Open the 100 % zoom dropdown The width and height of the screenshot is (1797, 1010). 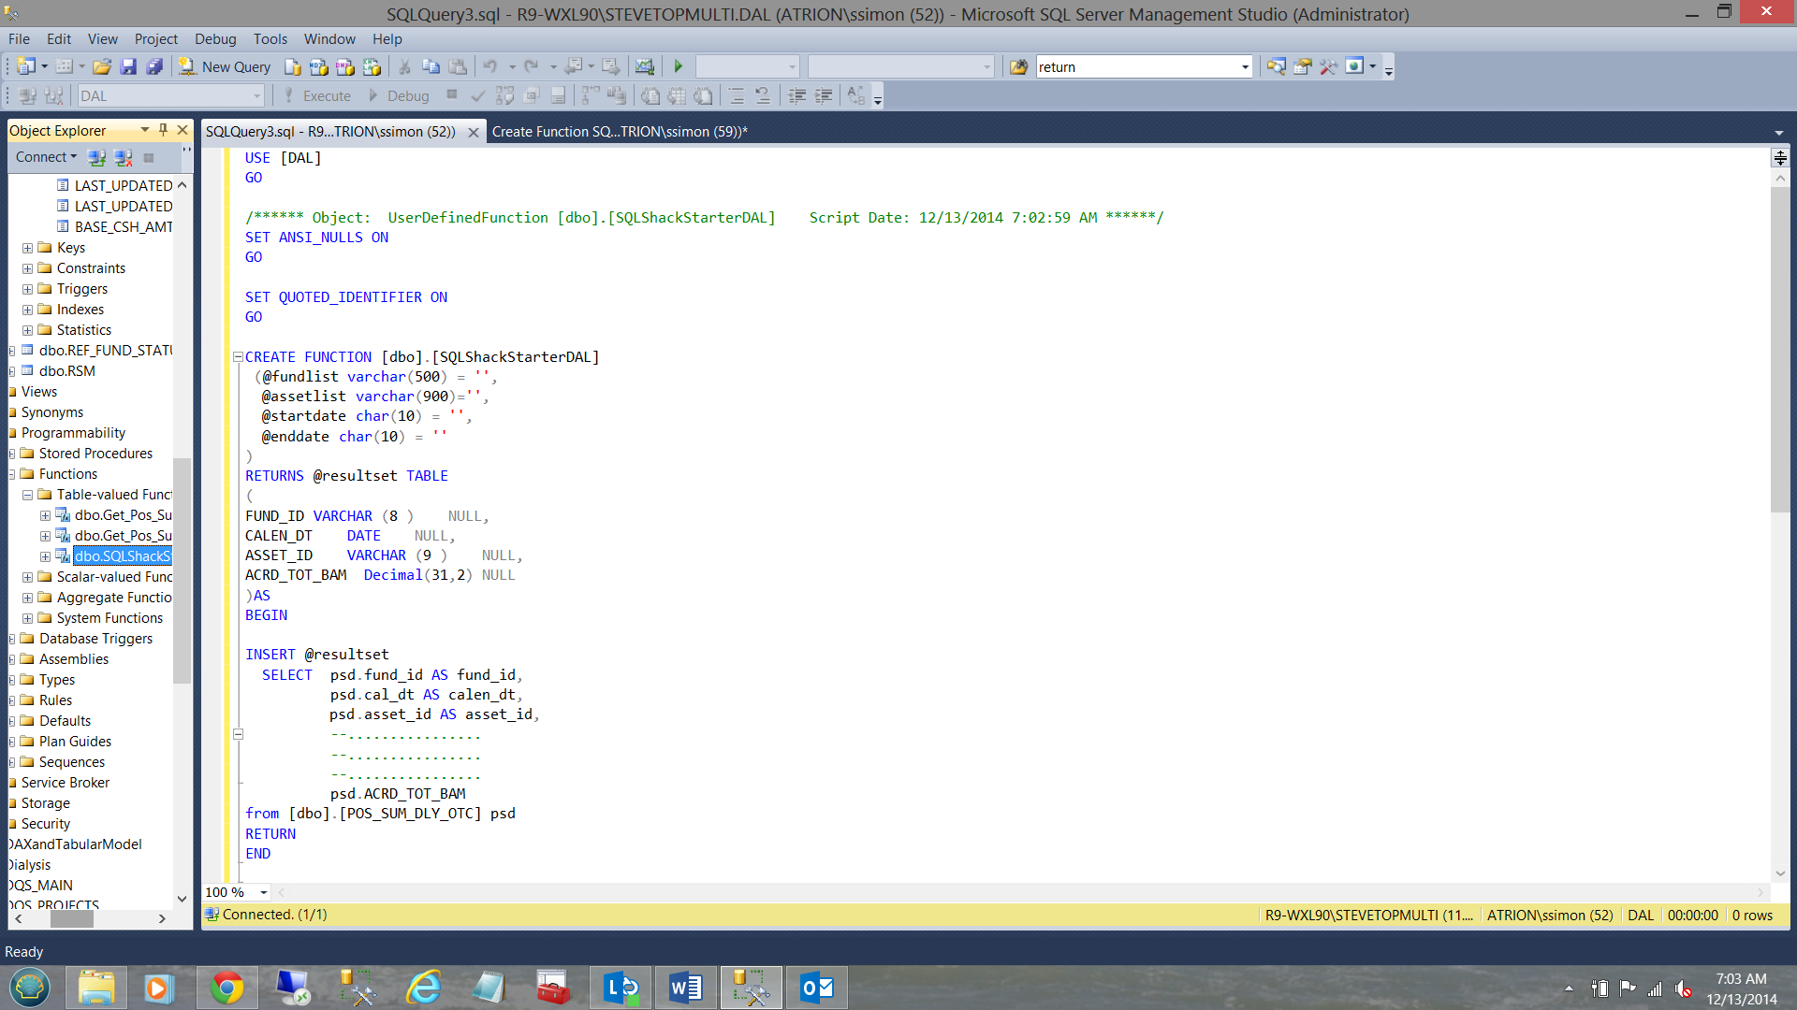point(264,892)
